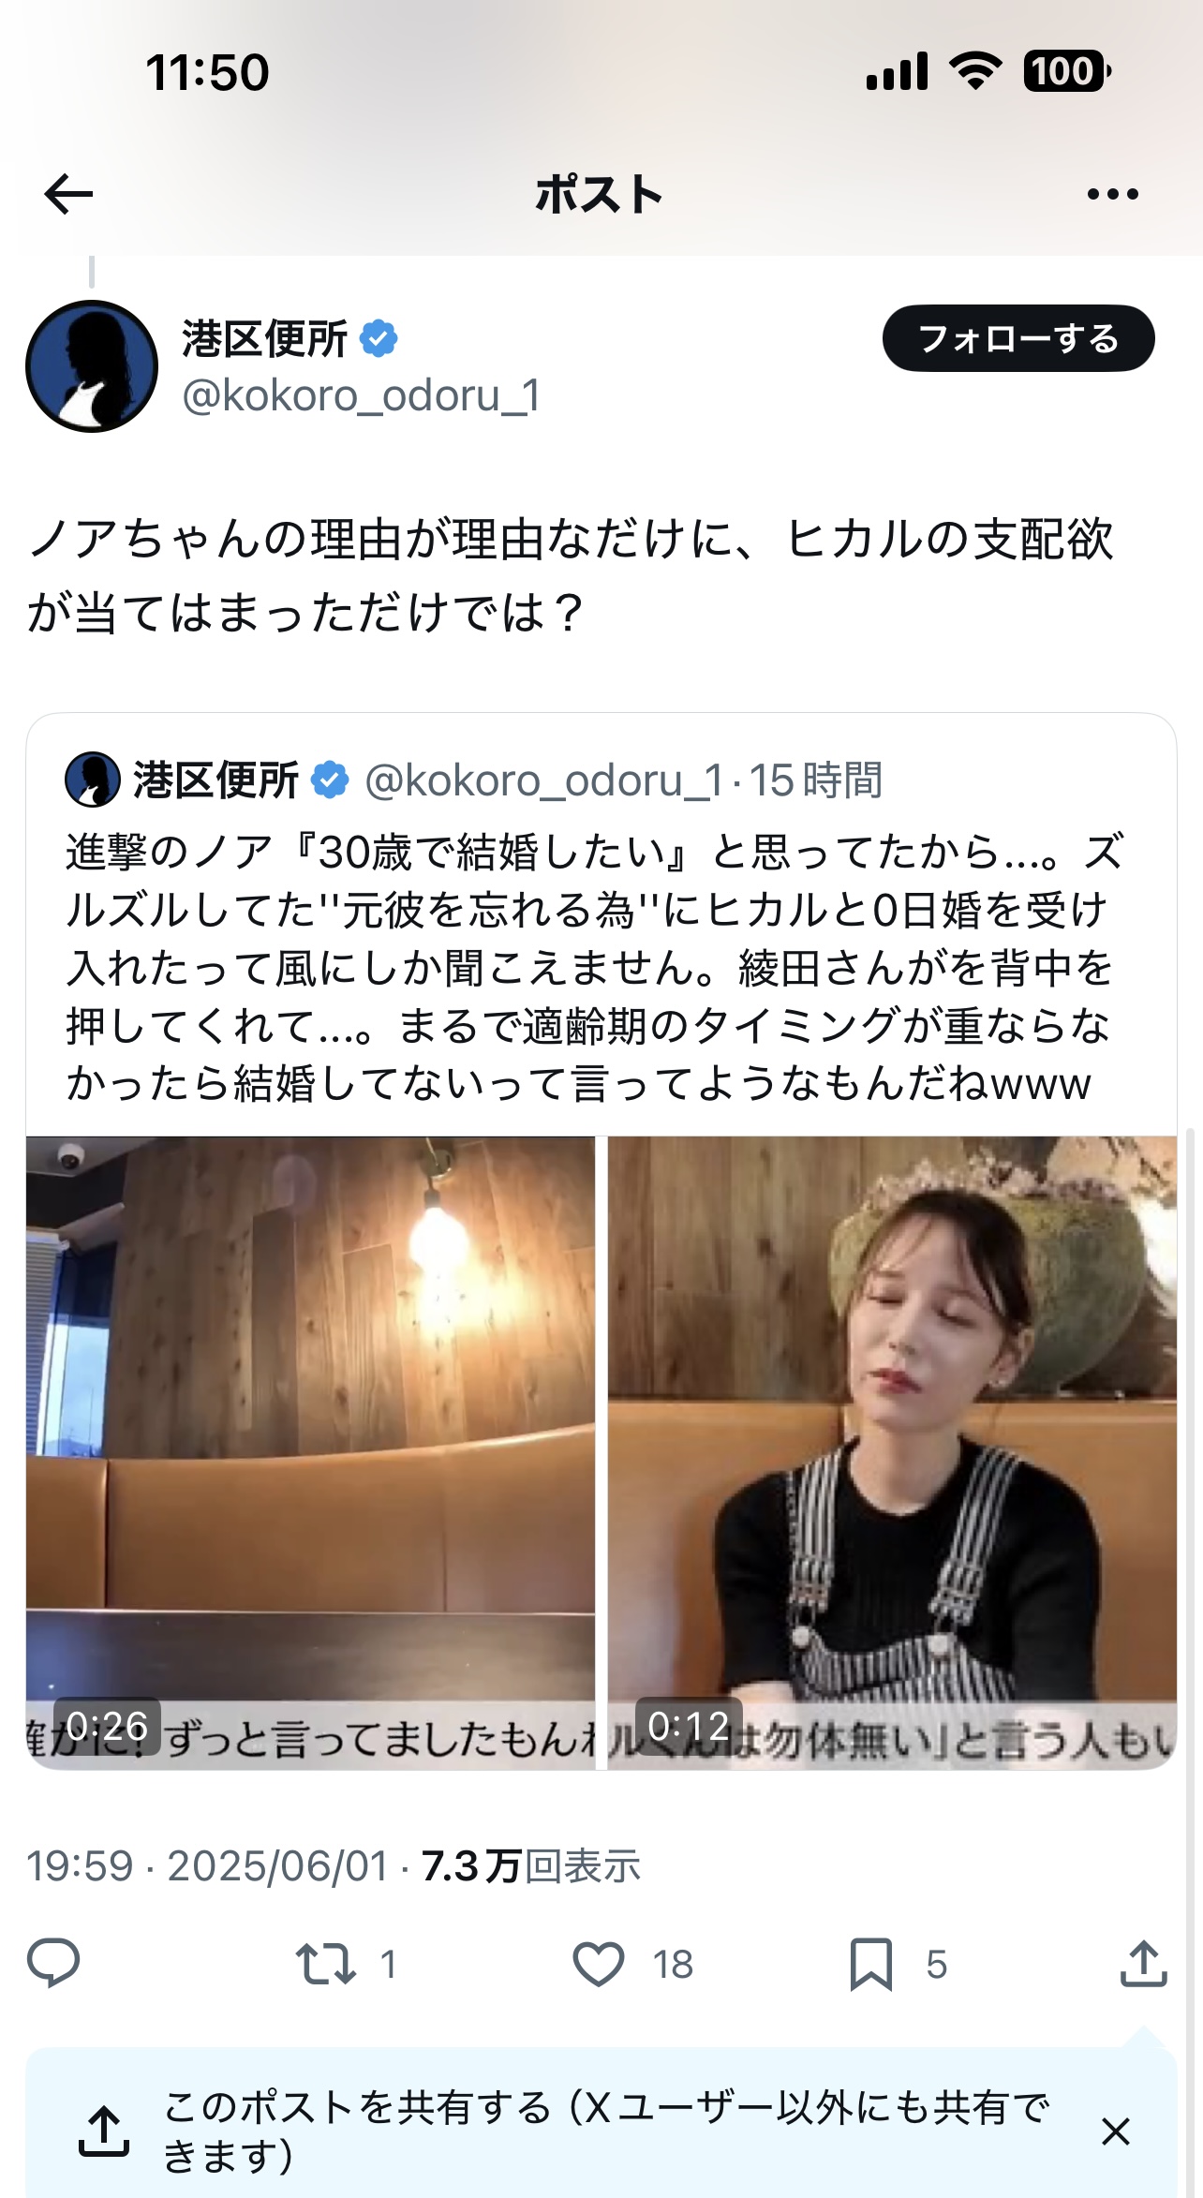Follow with フォローする button

tap(1018, 338)
